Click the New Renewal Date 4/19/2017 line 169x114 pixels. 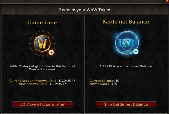[x=42, y=84]
